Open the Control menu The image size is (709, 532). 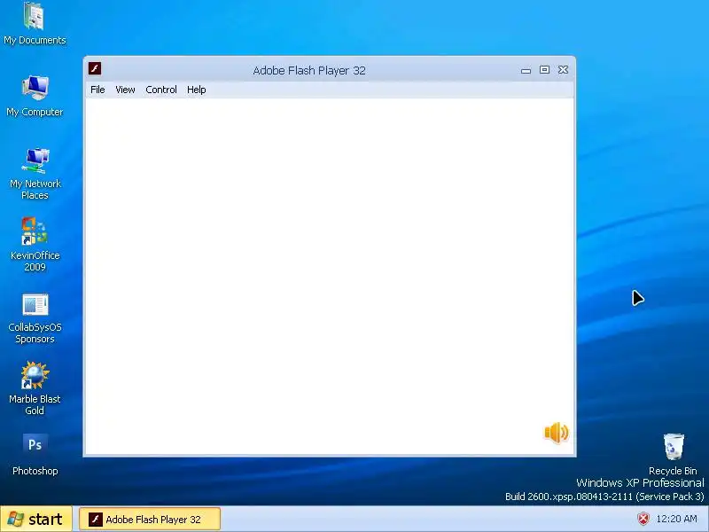point(161,90)
